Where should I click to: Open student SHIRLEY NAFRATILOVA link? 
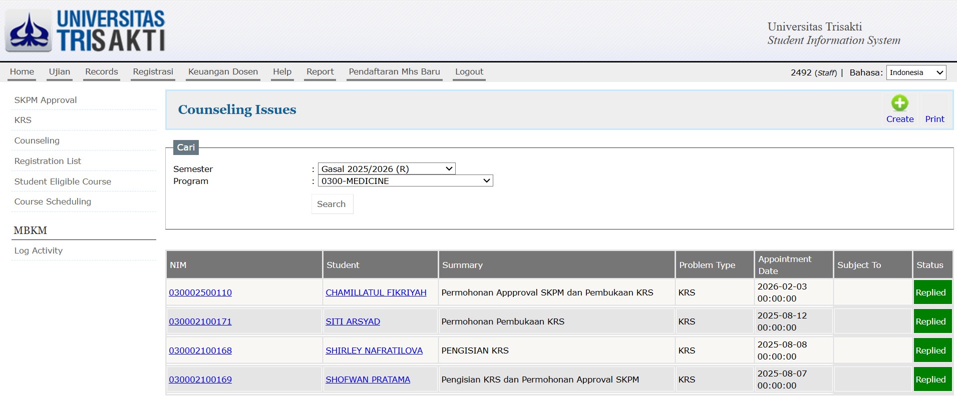coord(374,350)
